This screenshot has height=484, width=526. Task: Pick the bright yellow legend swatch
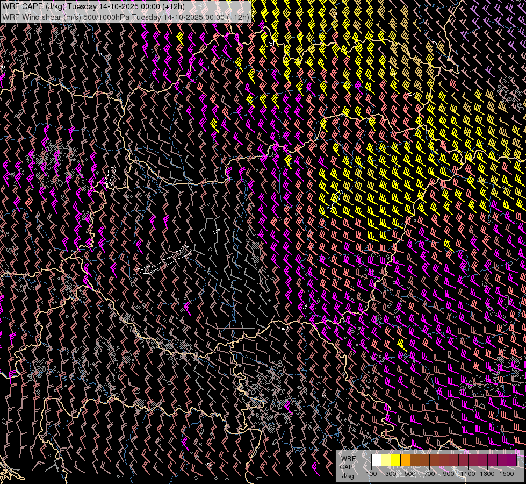396,460
